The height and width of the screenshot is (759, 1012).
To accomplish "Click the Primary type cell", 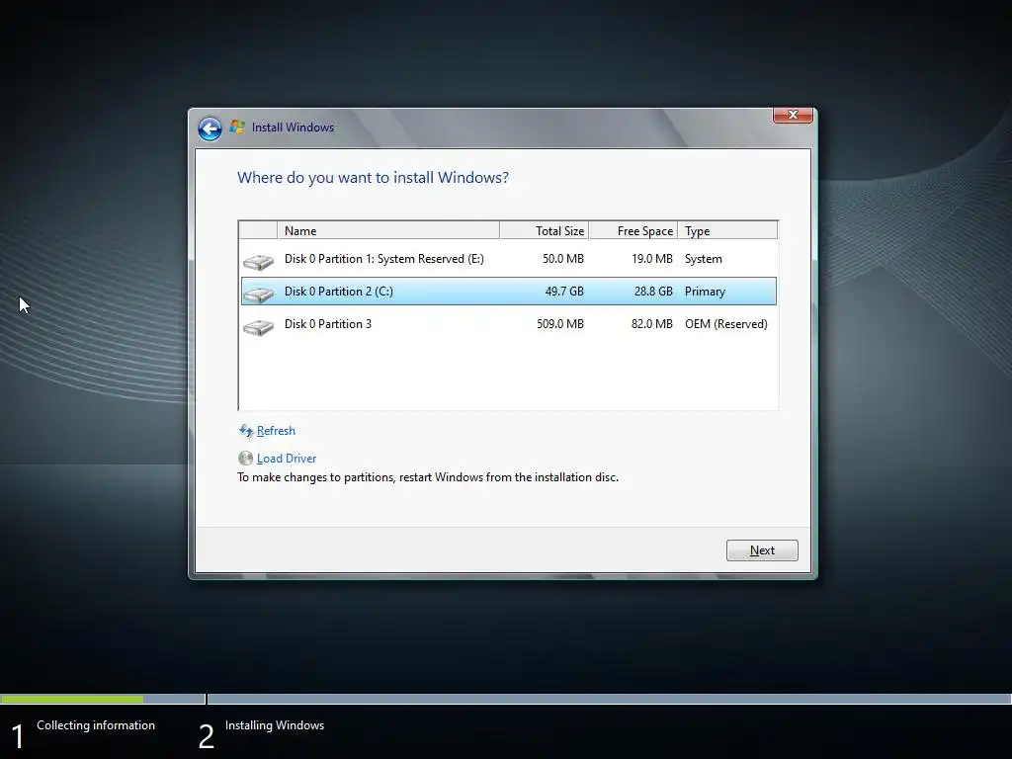I will tap(705, 292).
